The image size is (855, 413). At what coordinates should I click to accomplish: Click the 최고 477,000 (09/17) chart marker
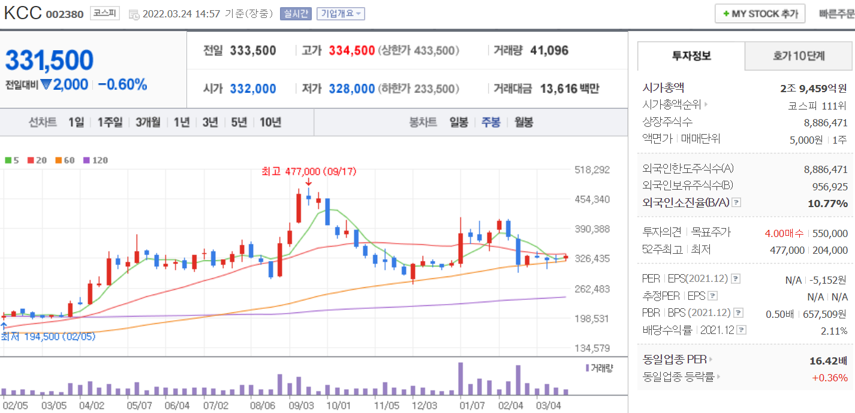(x=309, y=172)
